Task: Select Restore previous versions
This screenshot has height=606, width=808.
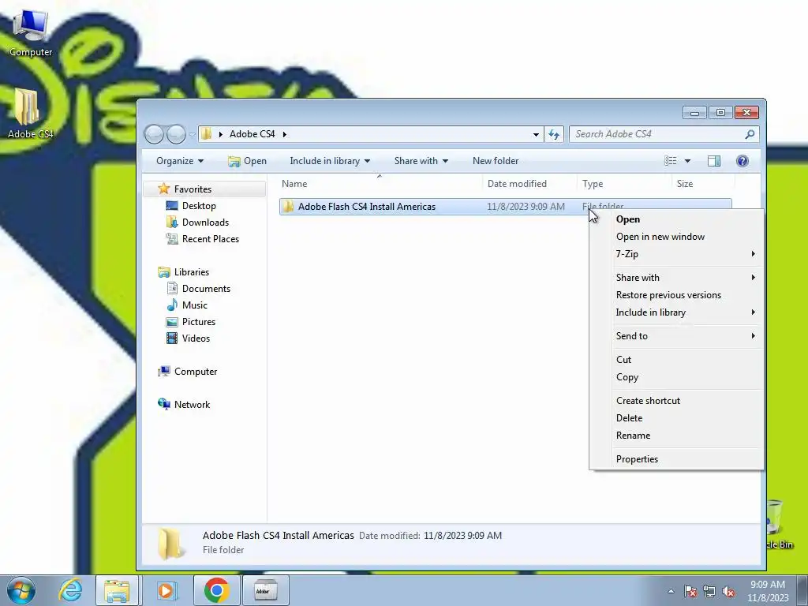Action: click(676, 295)
